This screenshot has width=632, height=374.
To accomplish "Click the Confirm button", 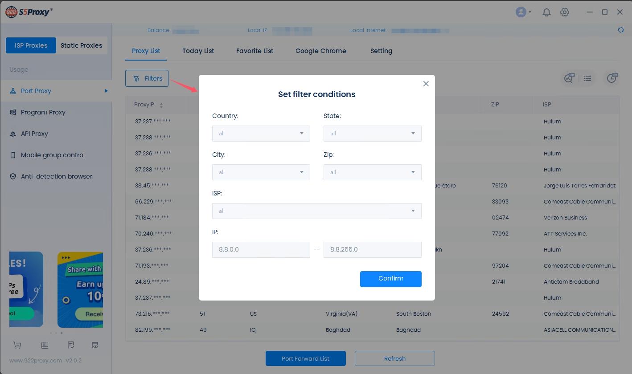I will tap(390, 279).
